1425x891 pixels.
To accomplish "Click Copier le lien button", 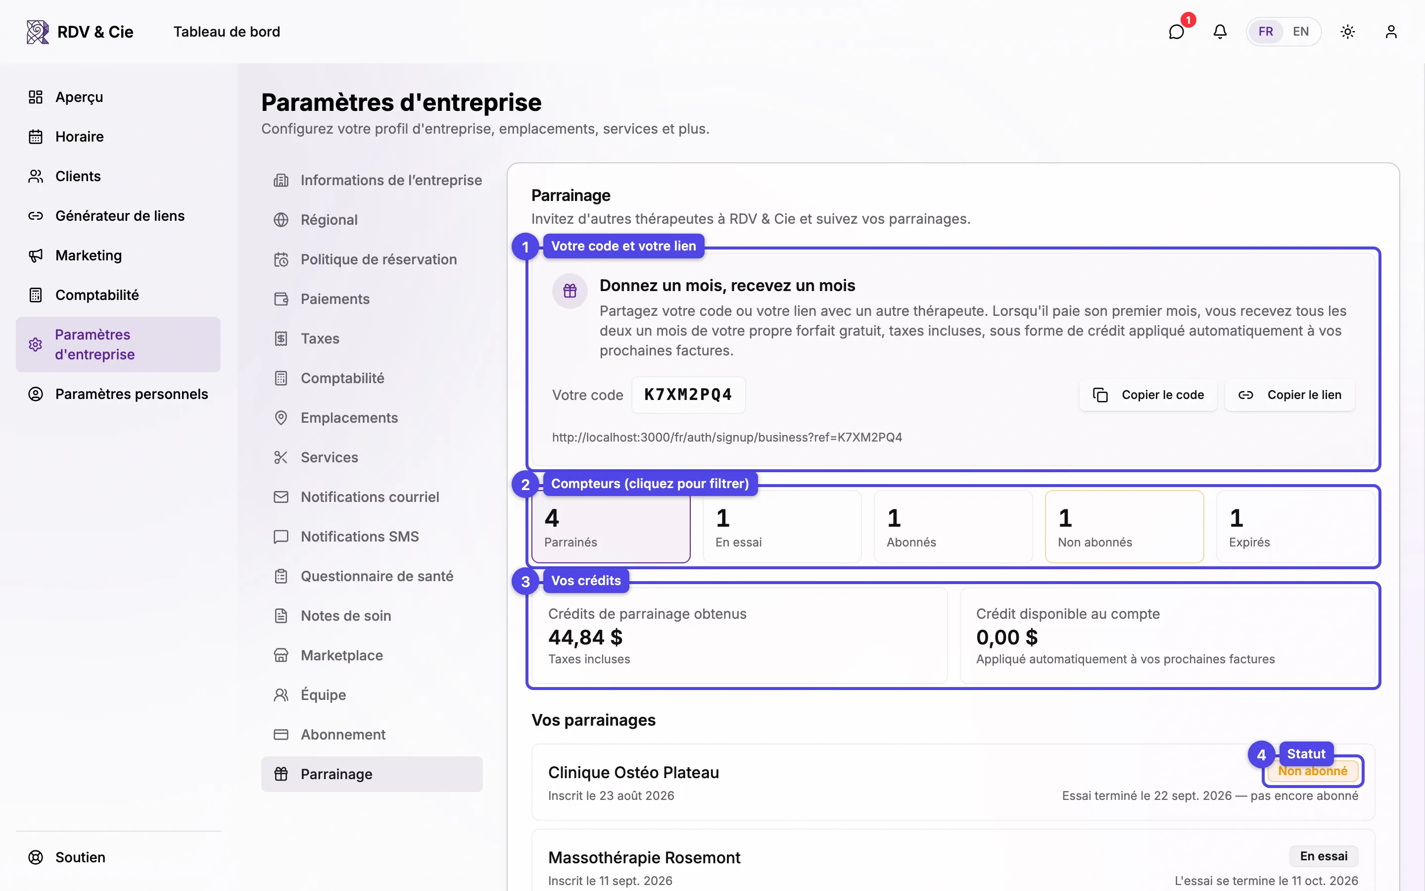I will [x=1289, y=395].
